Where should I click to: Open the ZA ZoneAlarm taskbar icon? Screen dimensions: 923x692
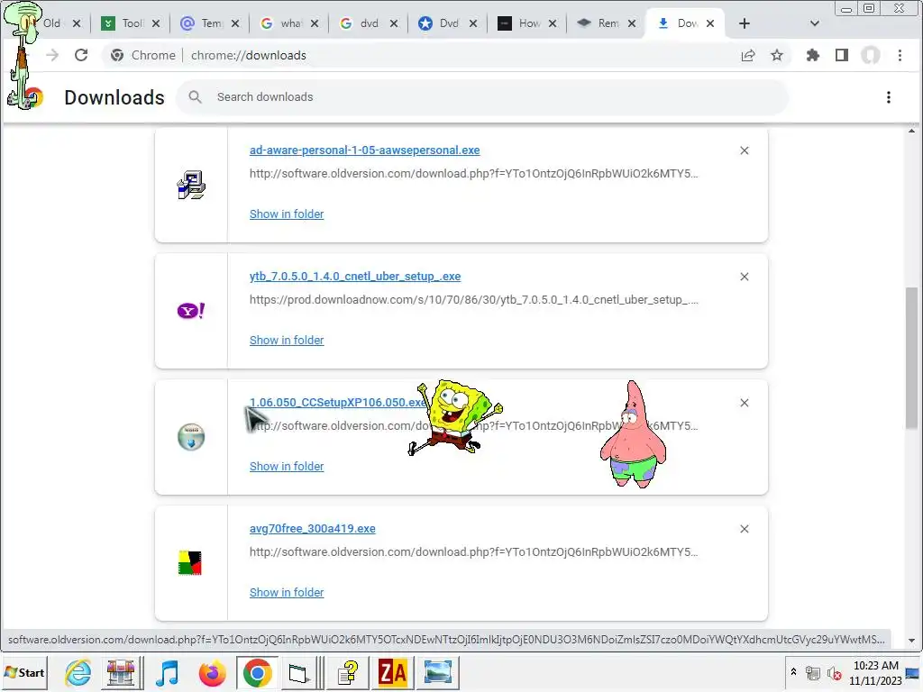pyautogui.click(x=393, y=672)
